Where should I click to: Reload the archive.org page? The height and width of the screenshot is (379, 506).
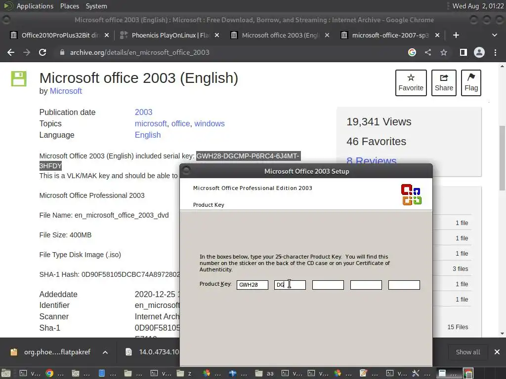[42, 52]
